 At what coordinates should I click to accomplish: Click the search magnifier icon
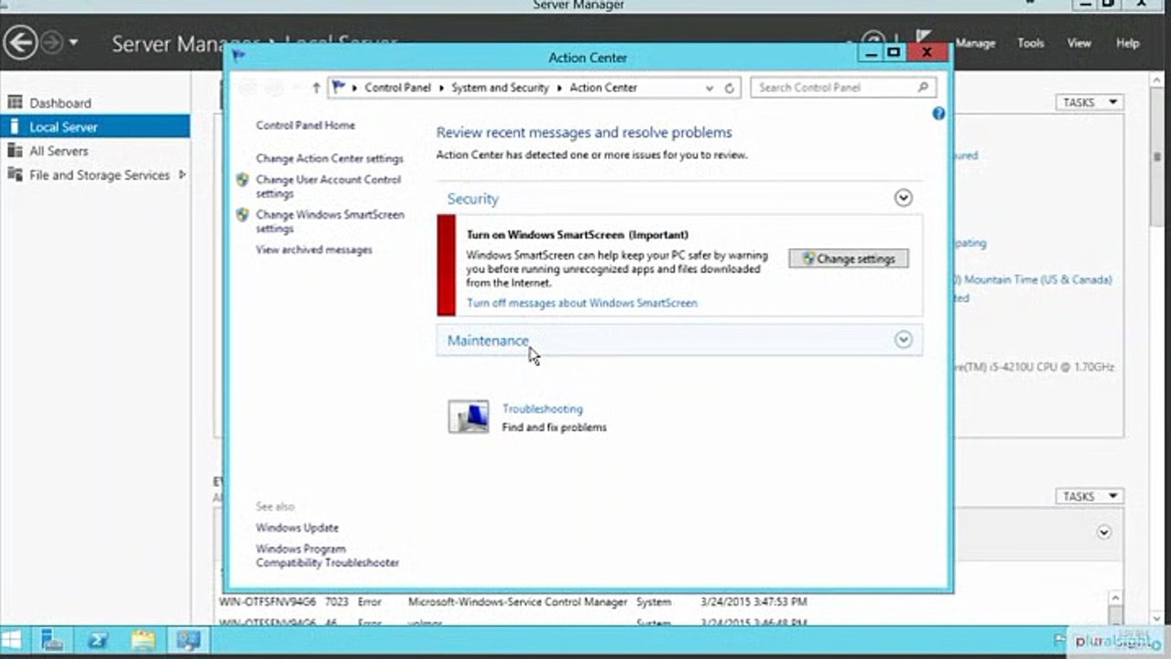tap(923, 88)
